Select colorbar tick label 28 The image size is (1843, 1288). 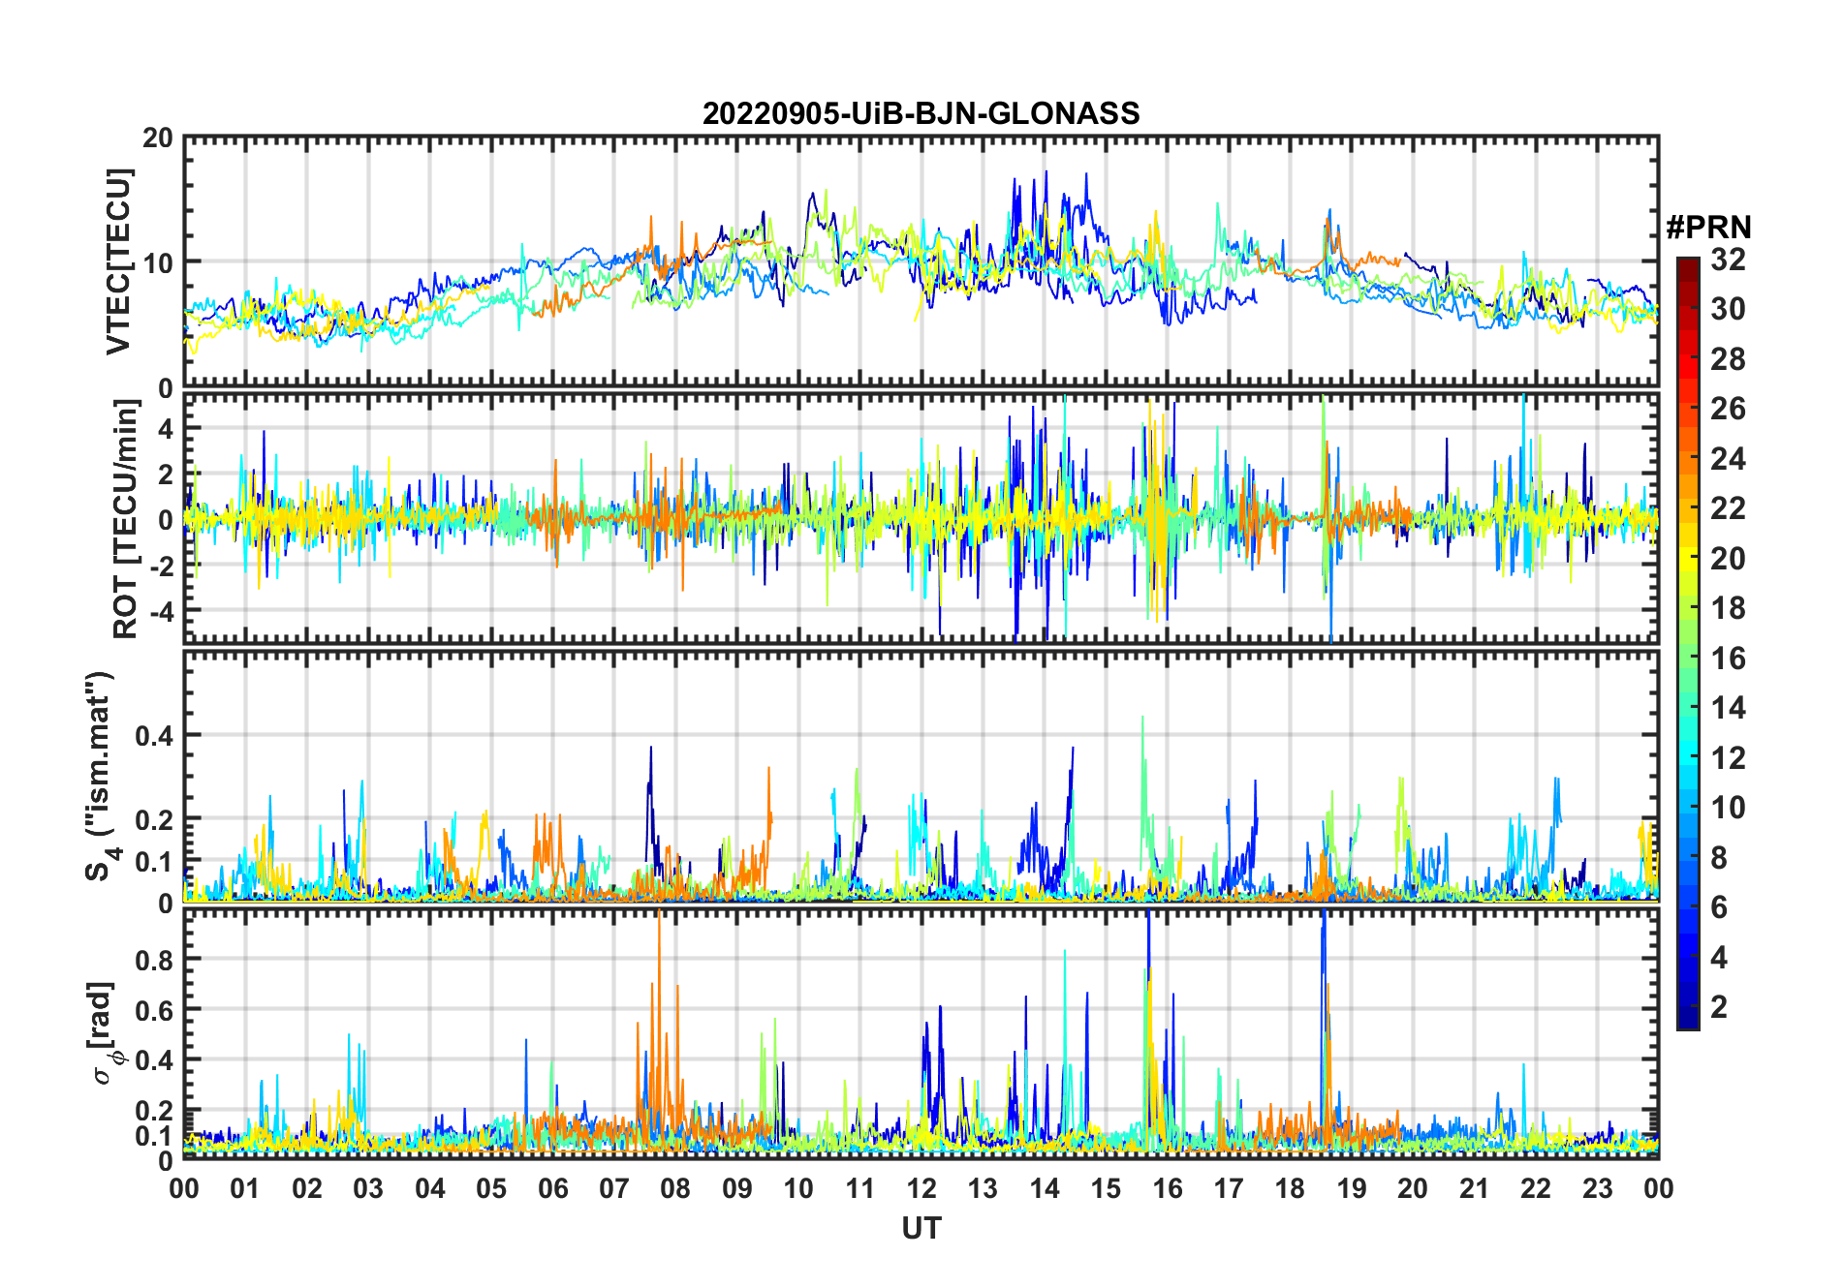[x=1728, y=359]
